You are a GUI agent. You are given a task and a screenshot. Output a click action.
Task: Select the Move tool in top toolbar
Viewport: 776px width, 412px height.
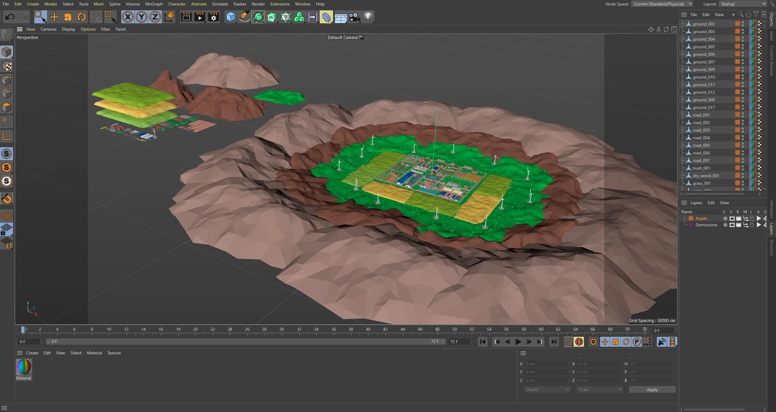tap(54, 17)
